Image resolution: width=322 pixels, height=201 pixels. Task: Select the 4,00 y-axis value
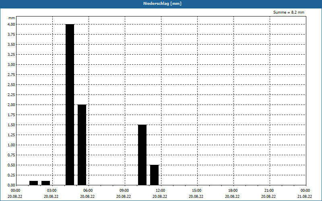(11, 25)
